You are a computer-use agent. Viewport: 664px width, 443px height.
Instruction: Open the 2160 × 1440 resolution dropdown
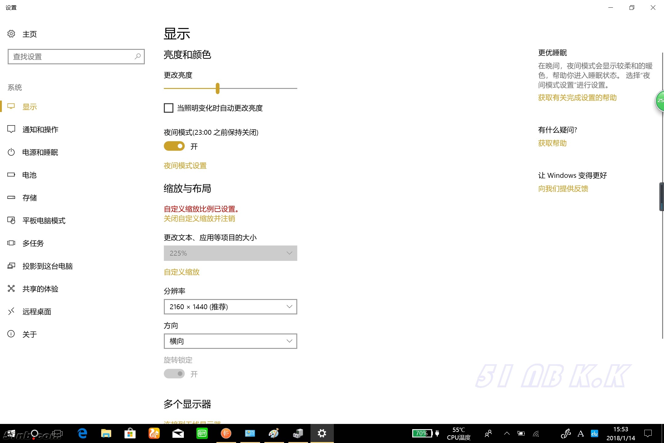pyautogui.click(x=230, y=307)
